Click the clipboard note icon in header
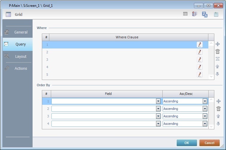The width and height of the screenshot is (226, 150). click(x=216, y=14)
